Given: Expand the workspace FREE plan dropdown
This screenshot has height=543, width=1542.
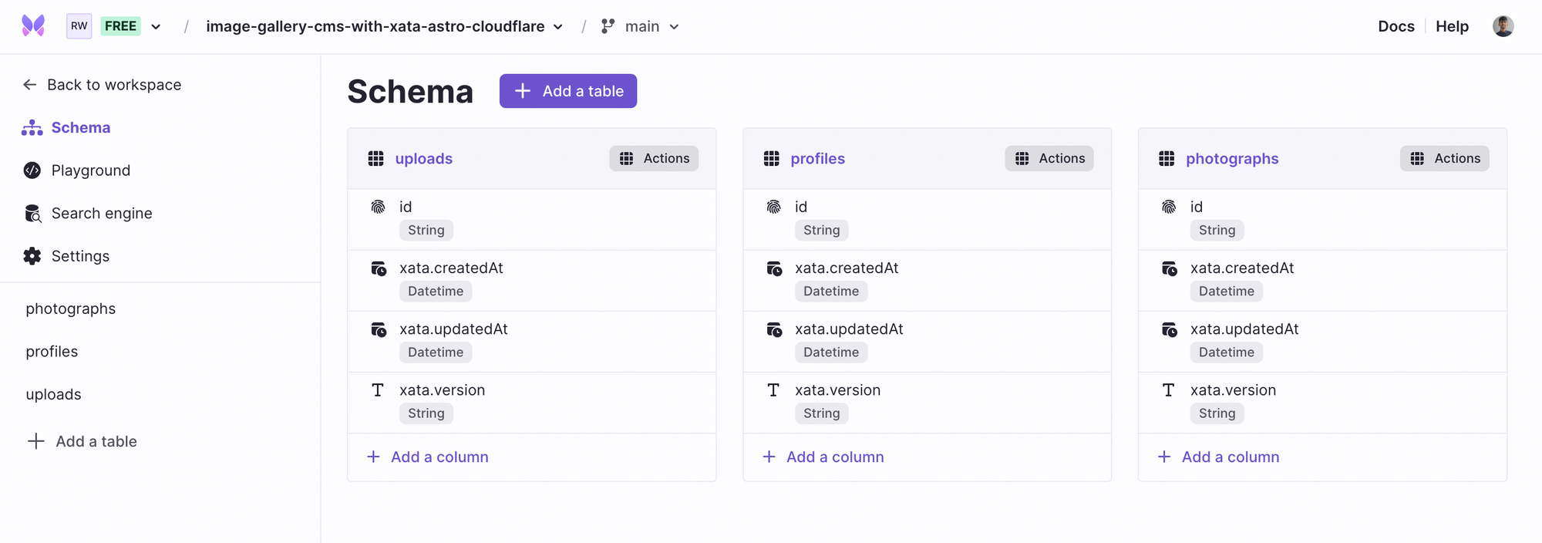Looking at the screenshot, I should coord(156,26).
